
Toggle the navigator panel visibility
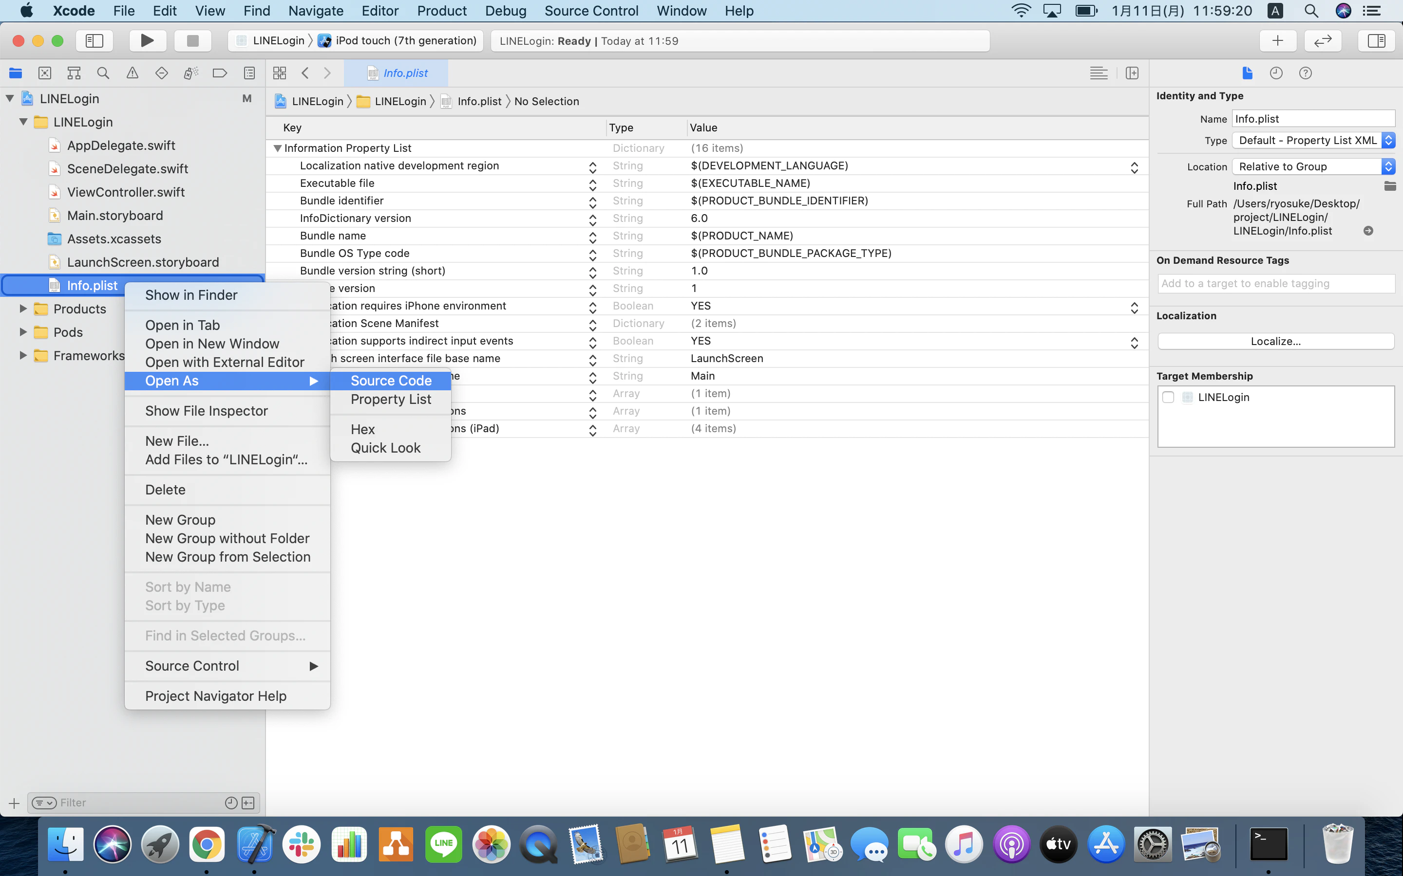(x=95, y=40)
